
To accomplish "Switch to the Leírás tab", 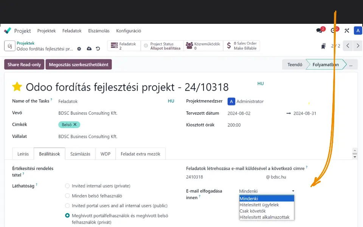I will (x=23, y=154).
